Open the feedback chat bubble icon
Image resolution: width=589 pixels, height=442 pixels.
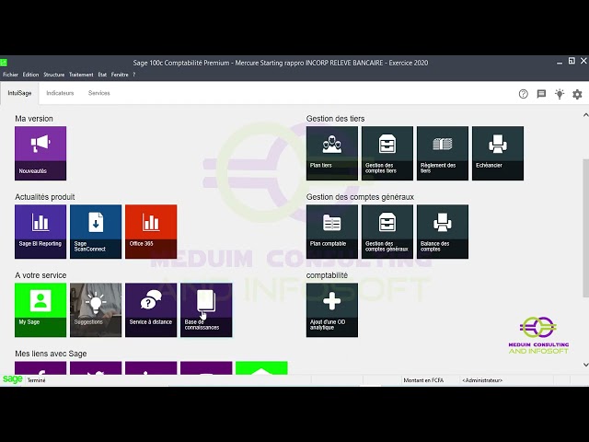tap(541, 94)
